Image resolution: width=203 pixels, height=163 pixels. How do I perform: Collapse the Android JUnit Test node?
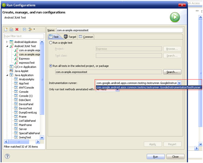pyautogui.click(x=7, y=46)
